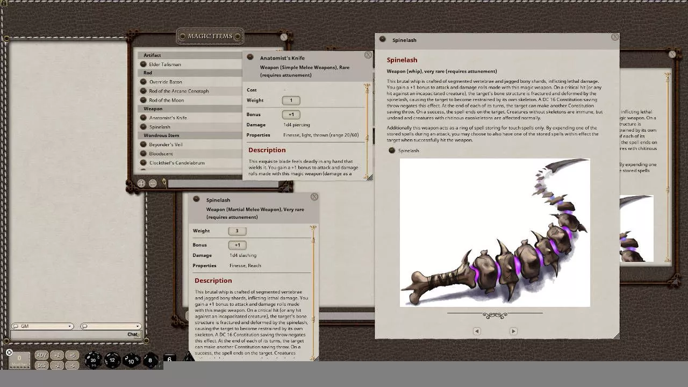Viewport: 688px width, 387px height.
Task: Click the Spinelash whip artwork image
Action: [495, 232]
